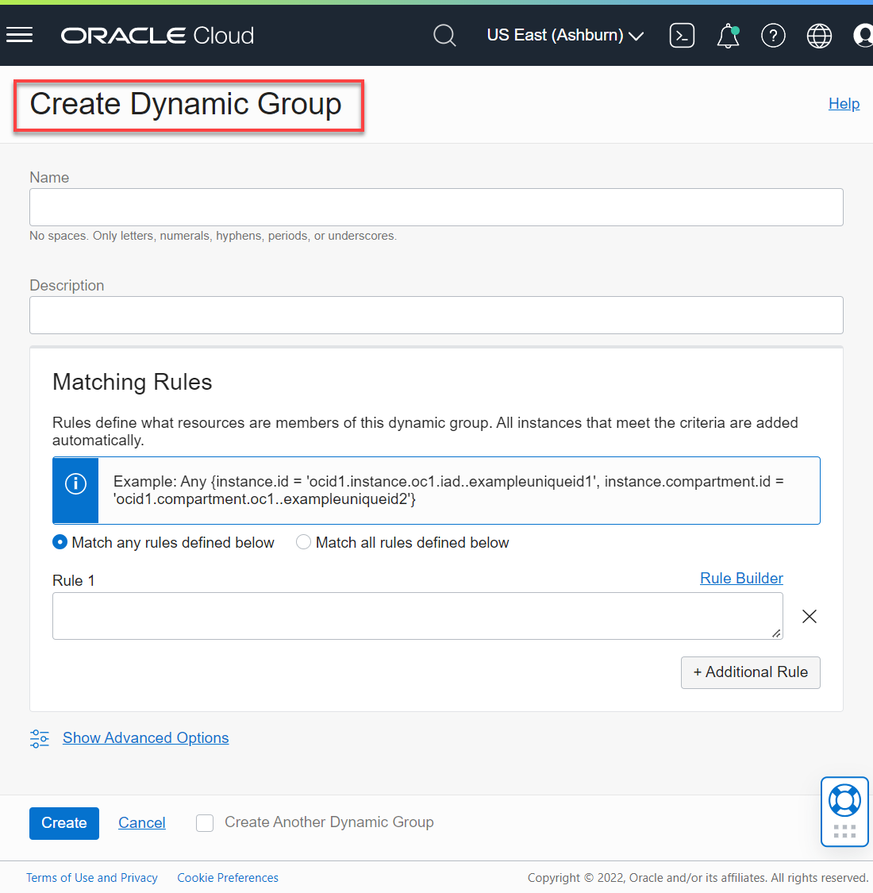Viewport: 873px width, 893px height.
Task: Open the lifebuoy support widget
Action: click(x=844, y=801)
